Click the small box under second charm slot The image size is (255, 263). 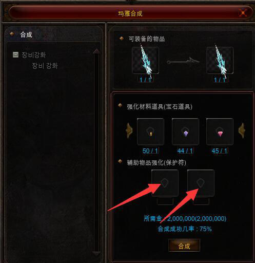(201, 201)
